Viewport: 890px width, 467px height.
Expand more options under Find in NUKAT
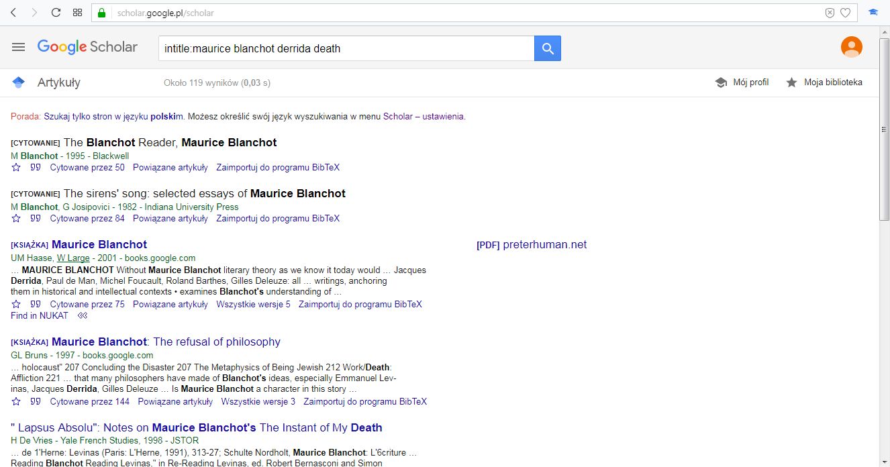point(83,315)
